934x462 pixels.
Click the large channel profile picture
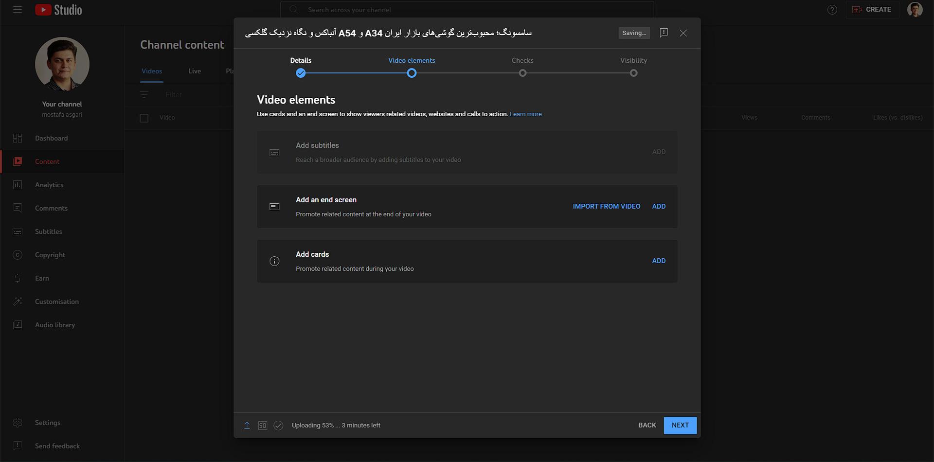coord(62,64)
